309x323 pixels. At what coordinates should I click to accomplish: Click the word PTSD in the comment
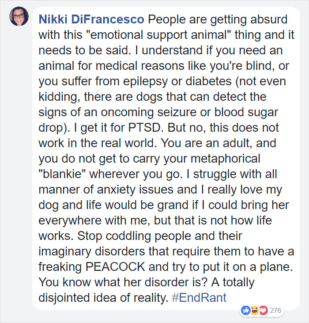[x=144, y=128]
